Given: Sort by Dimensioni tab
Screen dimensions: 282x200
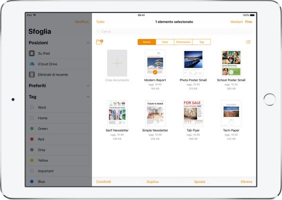Looking at the screenshot, I should (183, 42).
